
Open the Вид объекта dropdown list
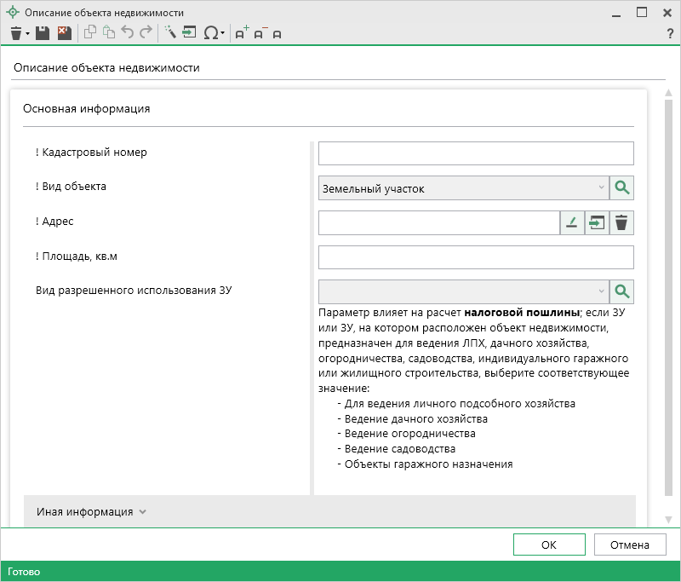tap(601, 188)
